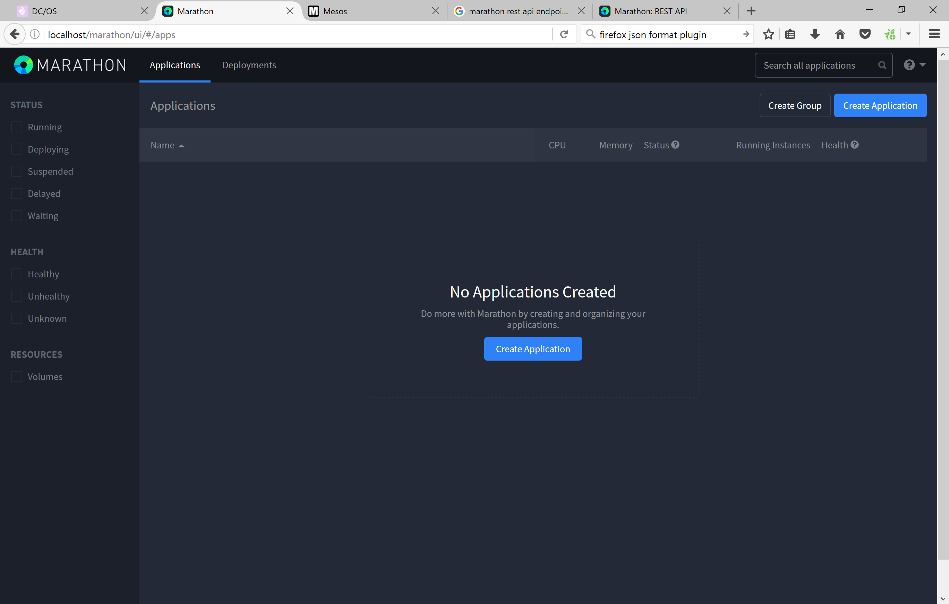Click the search magnifier in Marathon search box

[882, 66]
